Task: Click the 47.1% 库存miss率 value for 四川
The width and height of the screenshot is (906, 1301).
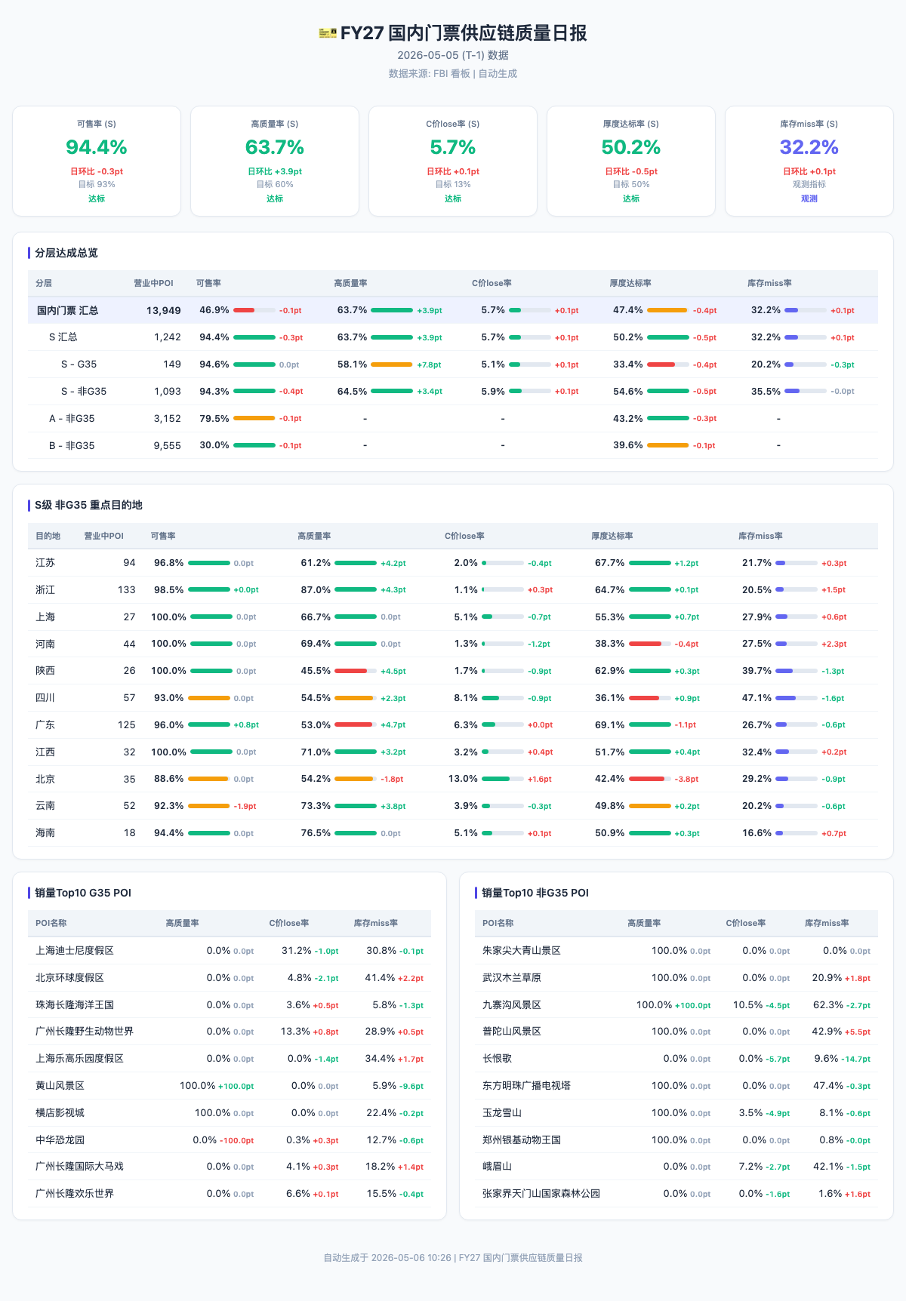Action: tap(757, 698)
